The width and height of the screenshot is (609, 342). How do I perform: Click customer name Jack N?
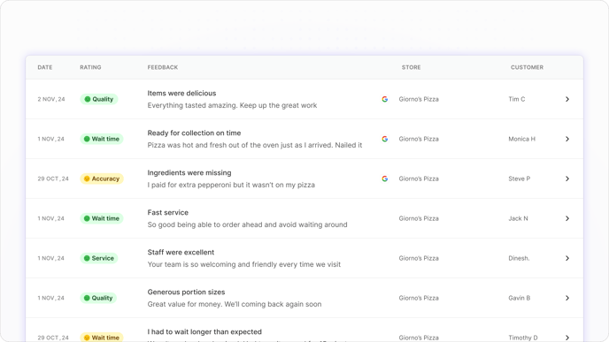518,218
